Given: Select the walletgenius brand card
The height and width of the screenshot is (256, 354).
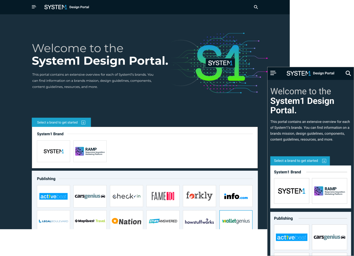Looking at the screenshot, I should (236, 220).
